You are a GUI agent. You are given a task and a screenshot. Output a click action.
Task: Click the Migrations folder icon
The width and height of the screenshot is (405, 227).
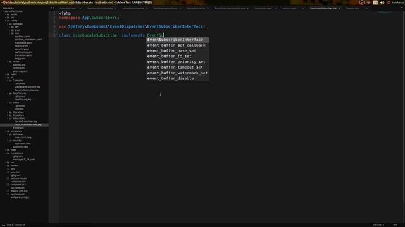(10, 112)
